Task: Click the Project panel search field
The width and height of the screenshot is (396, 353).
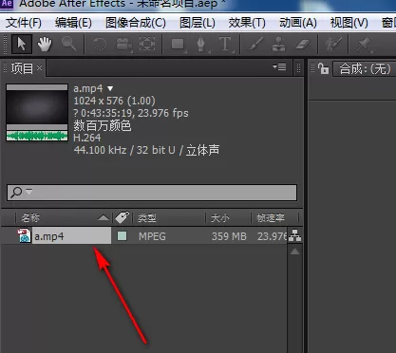Action: pos(152,193)
